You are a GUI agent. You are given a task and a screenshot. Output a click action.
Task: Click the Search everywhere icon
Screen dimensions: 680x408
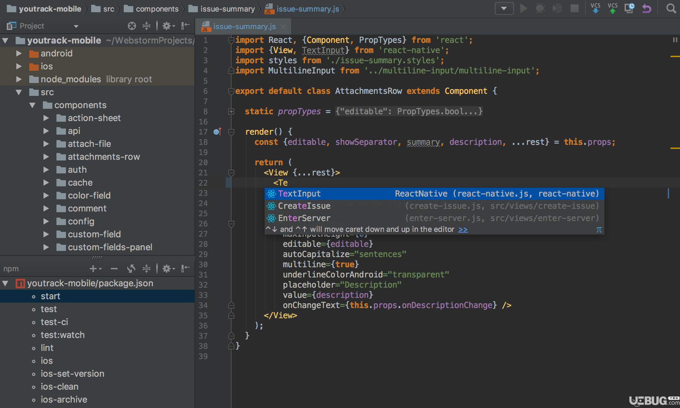[671, 9]
